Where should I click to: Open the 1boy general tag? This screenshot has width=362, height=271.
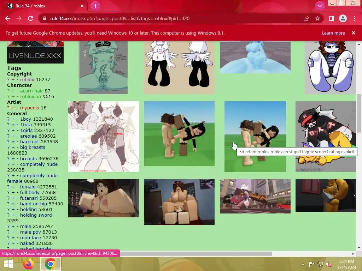click(25, 119)
